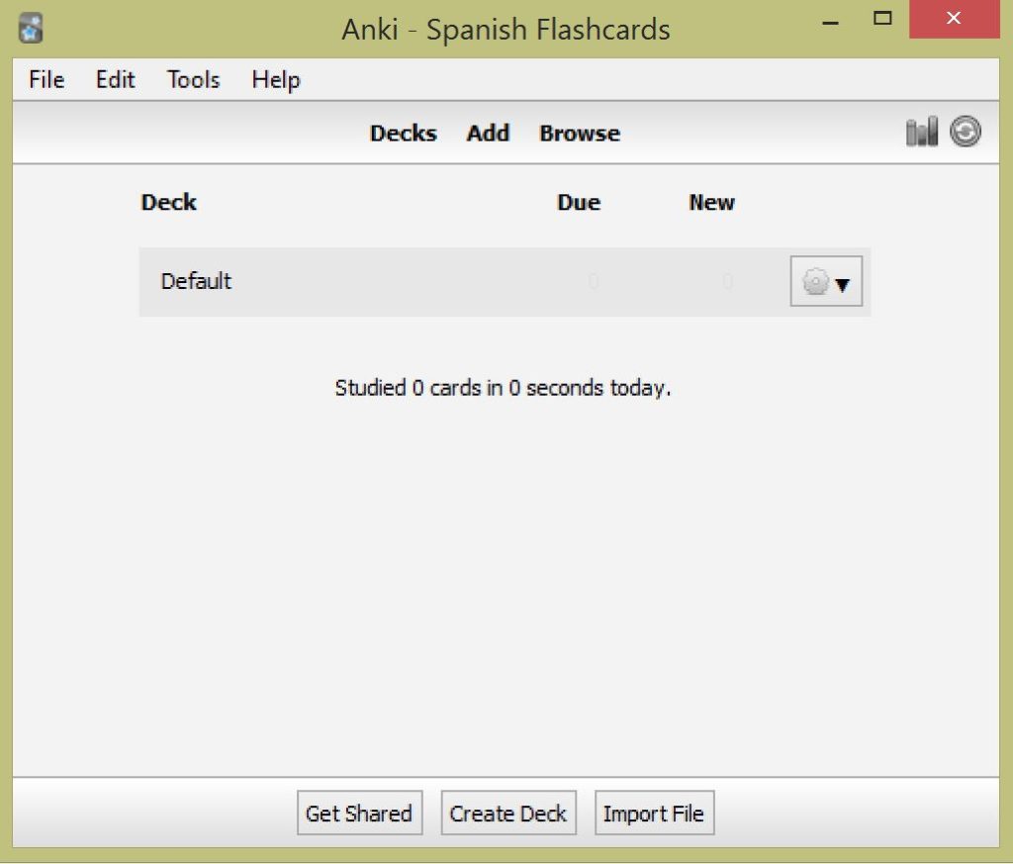
Task: Open the File menu
Action: coord(46,80)
